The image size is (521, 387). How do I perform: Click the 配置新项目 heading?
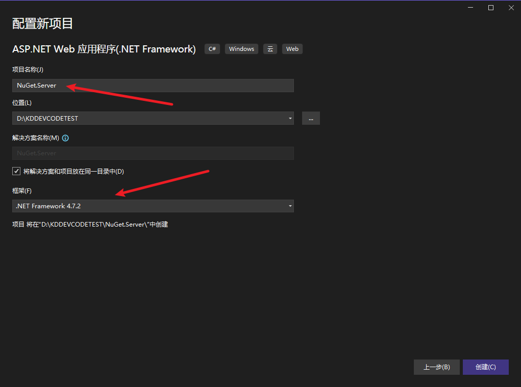[42, 23]
